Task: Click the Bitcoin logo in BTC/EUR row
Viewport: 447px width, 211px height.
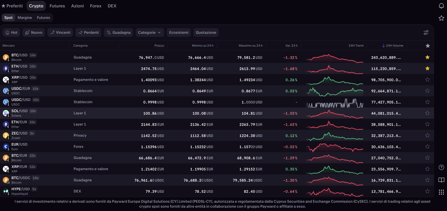Action: pos(6,158)
